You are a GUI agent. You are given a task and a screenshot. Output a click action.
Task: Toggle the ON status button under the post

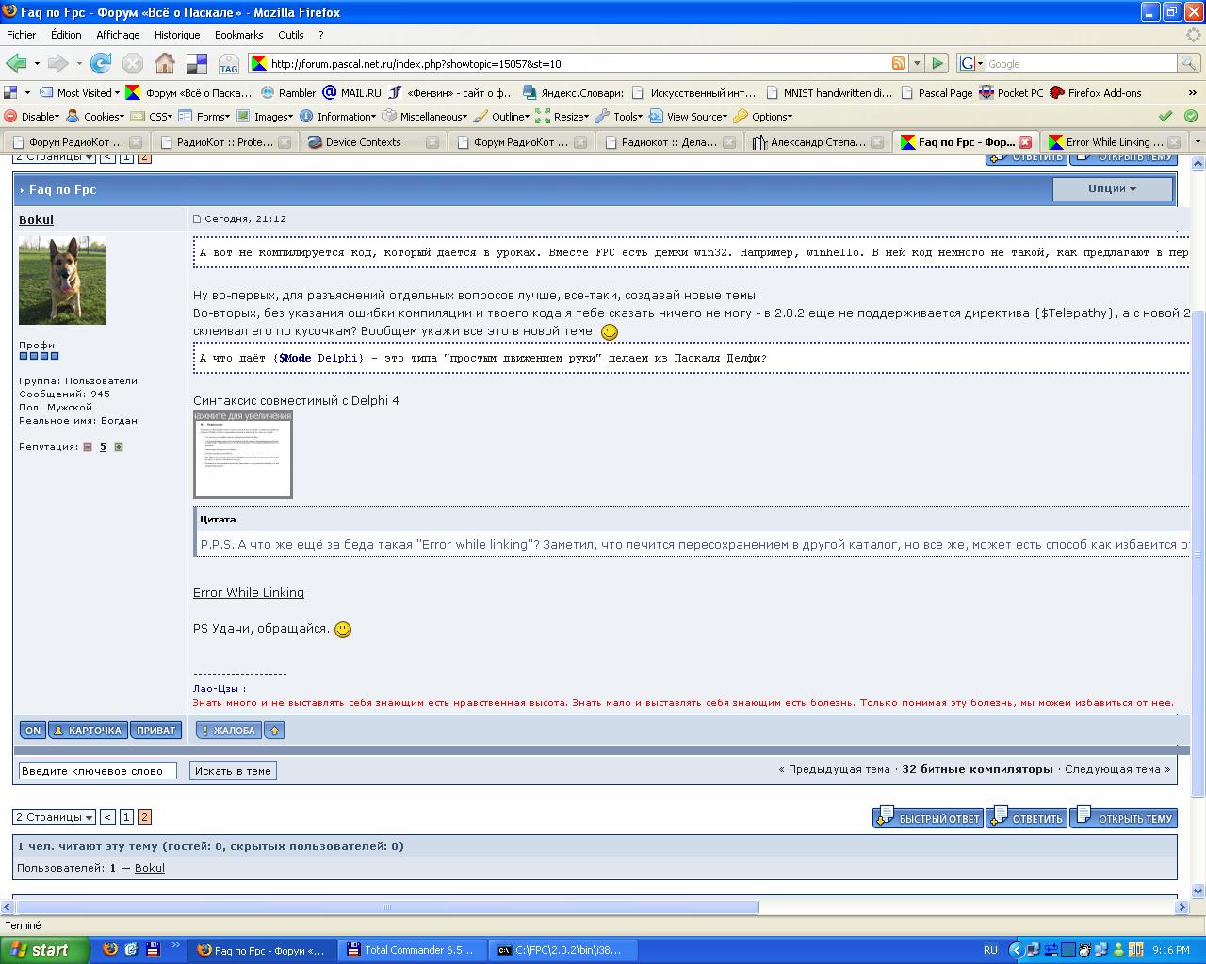point(32,730)
